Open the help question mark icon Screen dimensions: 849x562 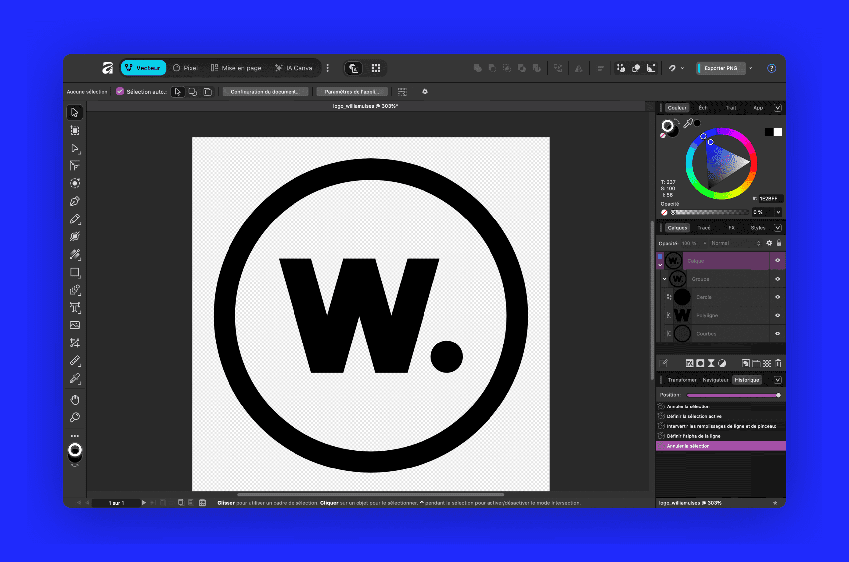point(771,68)
